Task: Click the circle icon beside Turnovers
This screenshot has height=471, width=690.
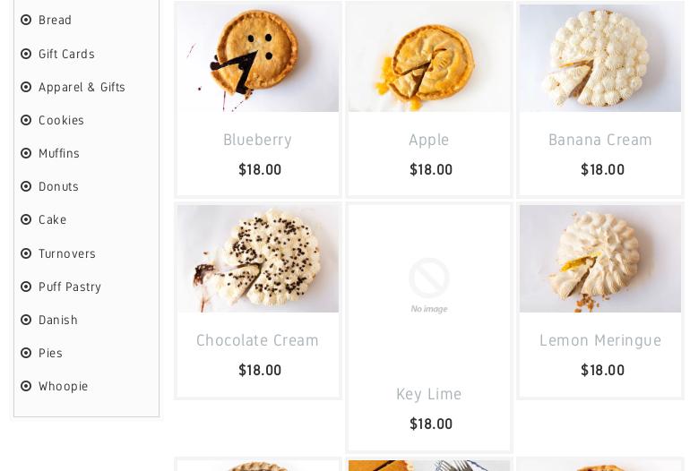Action: tap(26, 253)
